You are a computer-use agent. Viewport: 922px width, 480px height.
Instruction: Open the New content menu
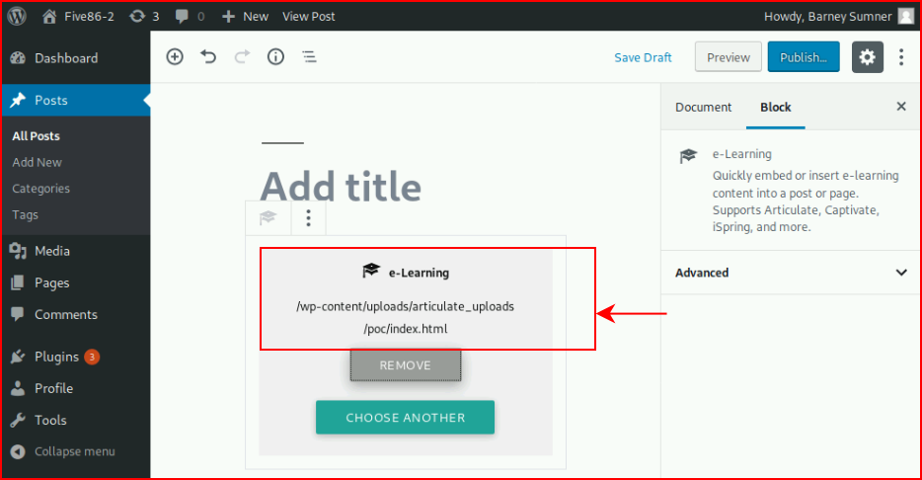(x=245, y=17)
